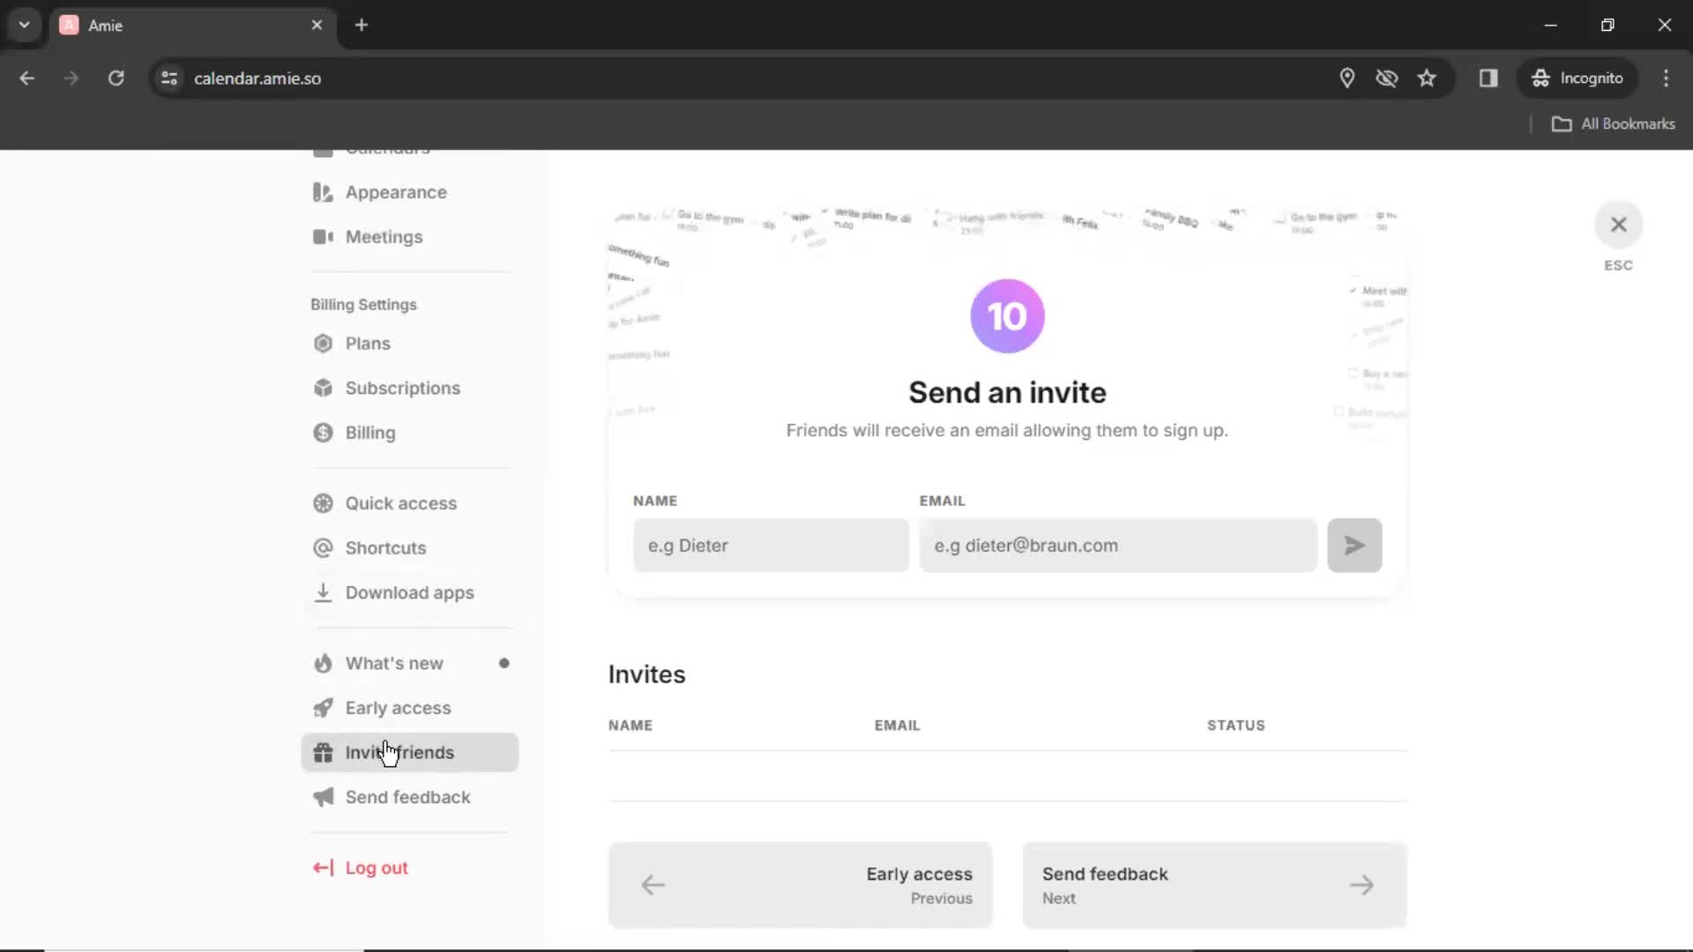Viewport: 1693px width, 952px height.
Task: Click the Send feedback megaphone icon
Action: point(324,796)
